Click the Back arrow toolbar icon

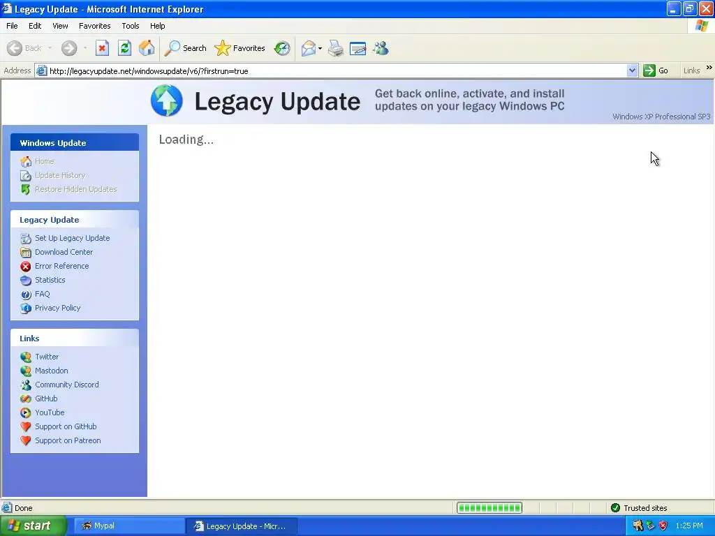tap(15, 48)
